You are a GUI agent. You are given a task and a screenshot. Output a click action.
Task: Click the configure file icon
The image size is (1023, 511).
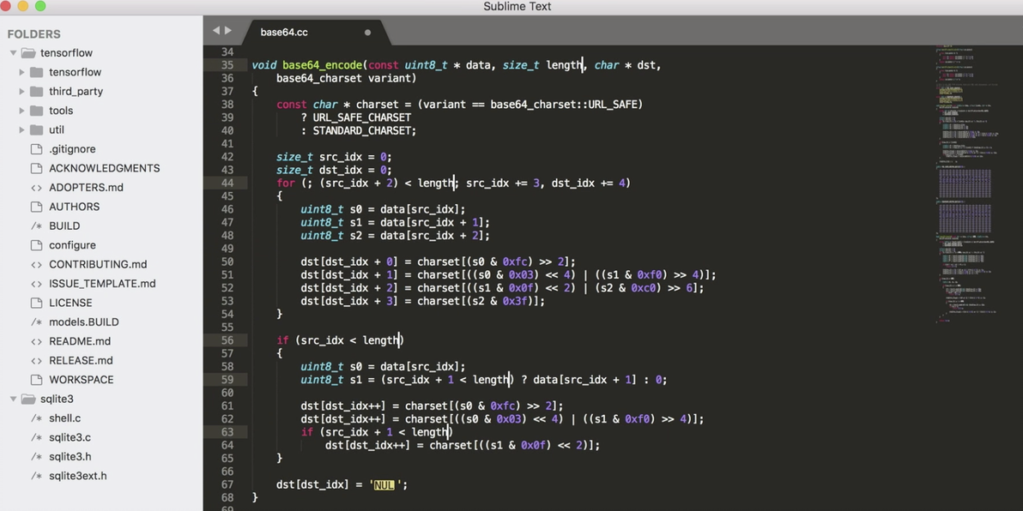point(37,245)
